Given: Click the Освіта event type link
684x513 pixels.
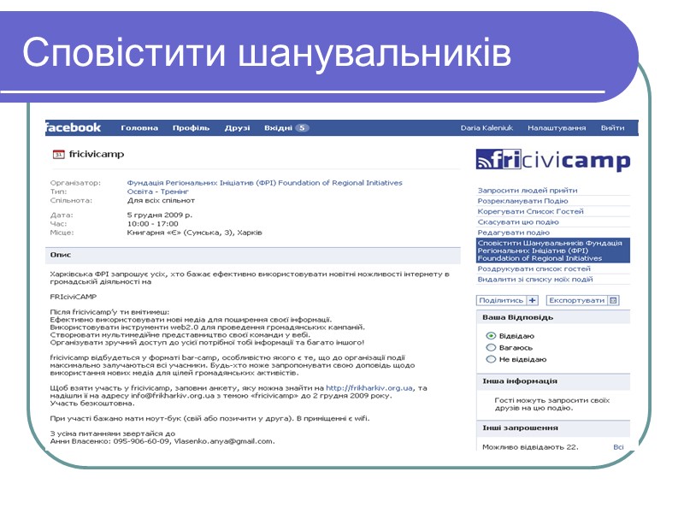Looking at the screenshot, I should tap(140, 192).
